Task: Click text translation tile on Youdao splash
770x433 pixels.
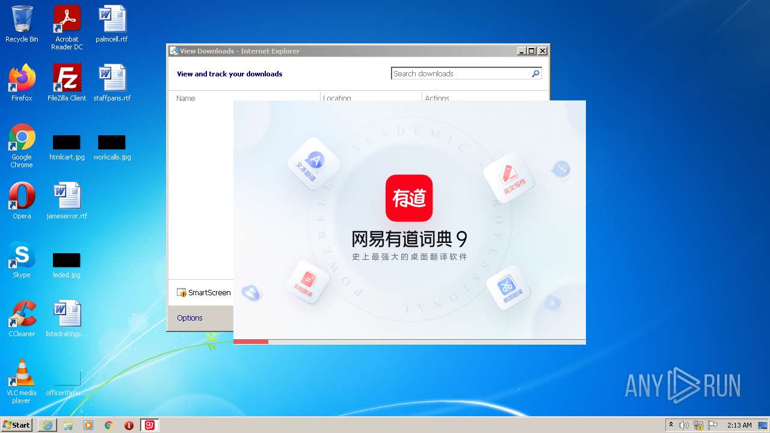Action: 314,164
